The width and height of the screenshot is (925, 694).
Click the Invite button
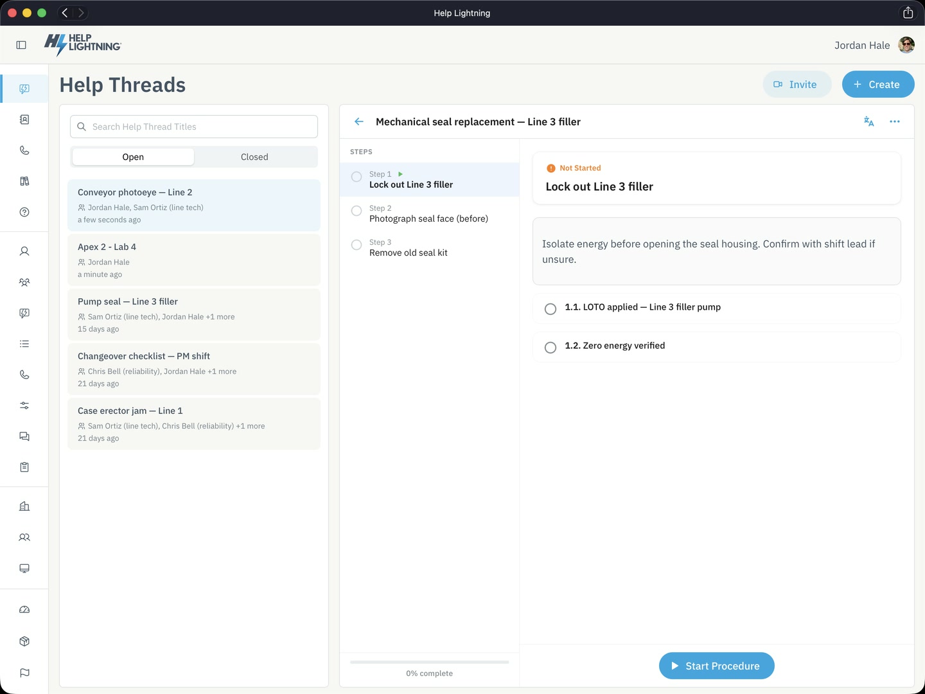click(797, 84)
